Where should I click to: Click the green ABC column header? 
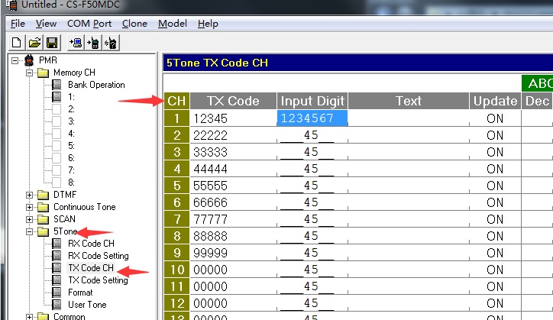pos(538,83)
